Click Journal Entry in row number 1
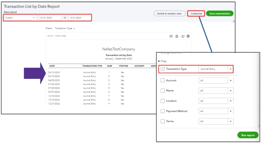Image resolution: width=262 pixels, height=144 pixels. (89, 72)
